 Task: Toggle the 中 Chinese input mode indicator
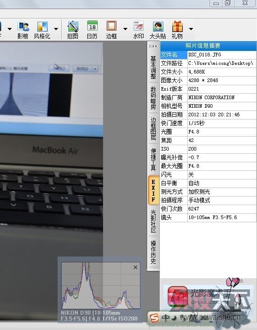coord(166,318)
